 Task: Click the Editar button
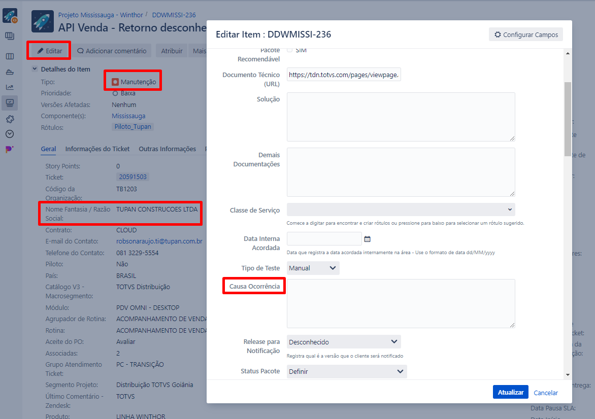49,51
